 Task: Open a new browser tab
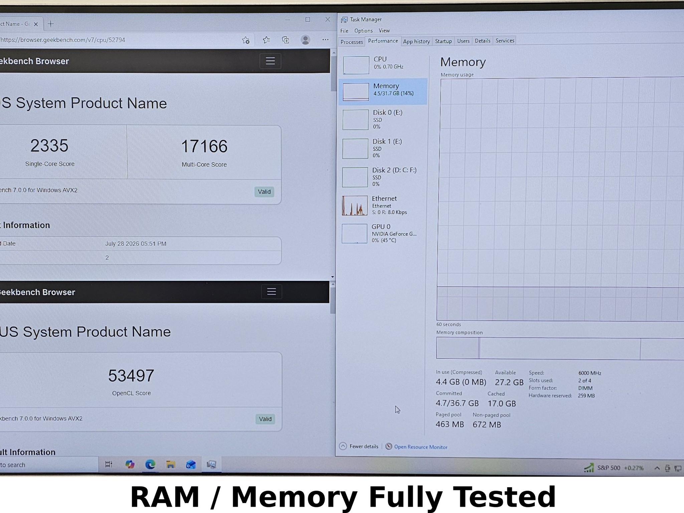51,24
